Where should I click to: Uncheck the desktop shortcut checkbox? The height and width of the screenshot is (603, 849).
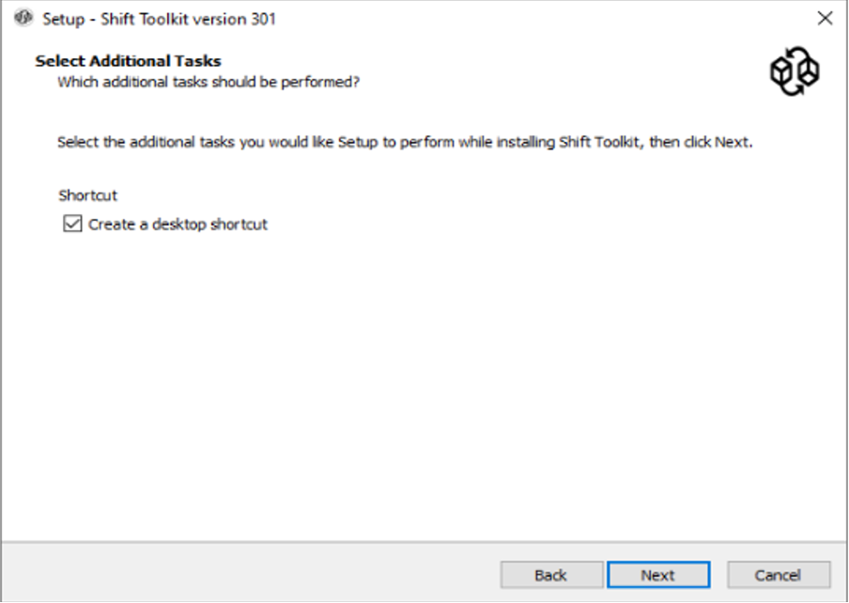point(71,224)
